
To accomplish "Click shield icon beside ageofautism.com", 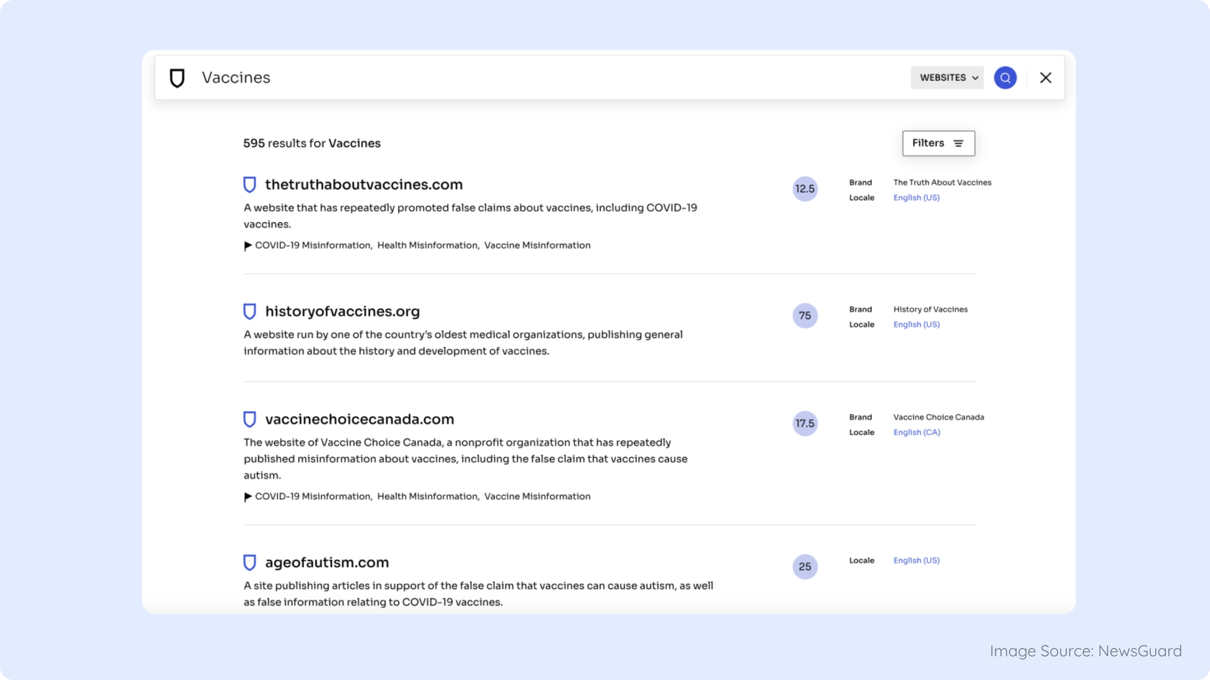I will pyautogui.click(x=249, y=562).
